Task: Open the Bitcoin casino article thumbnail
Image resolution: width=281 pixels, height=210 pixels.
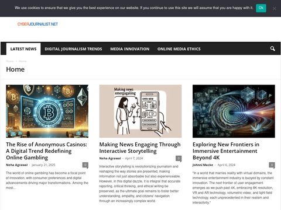Action: click(x=47, y=111)
